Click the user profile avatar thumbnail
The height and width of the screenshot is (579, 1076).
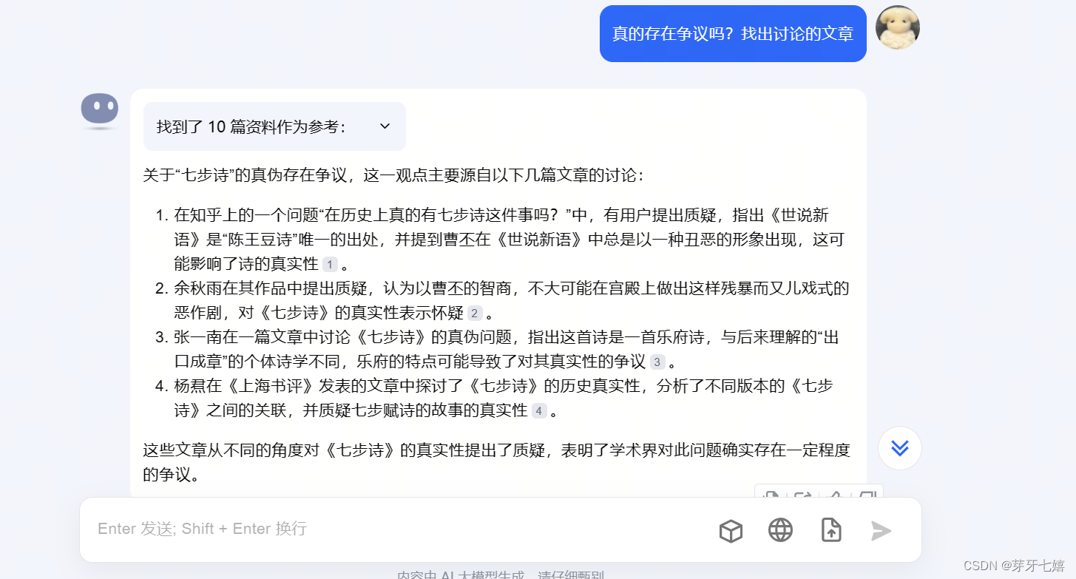(x=897, y=27)
